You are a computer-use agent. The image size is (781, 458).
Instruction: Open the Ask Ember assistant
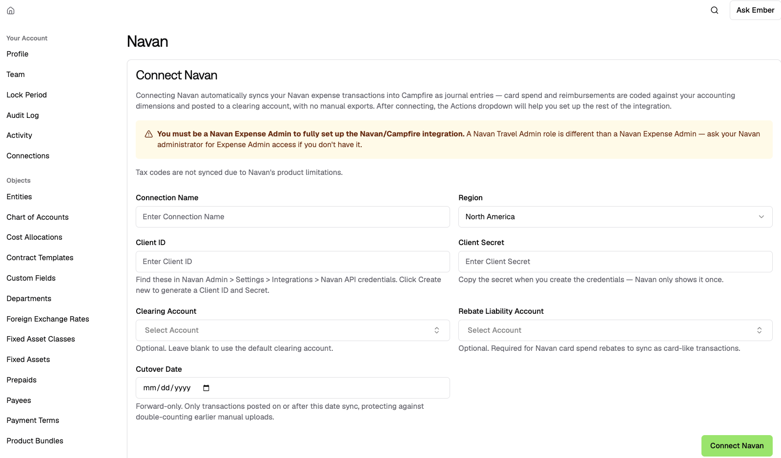[x=755, y=10]
